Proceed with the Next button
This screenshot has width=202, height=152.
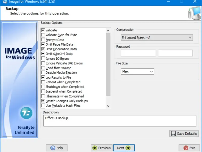124,148
